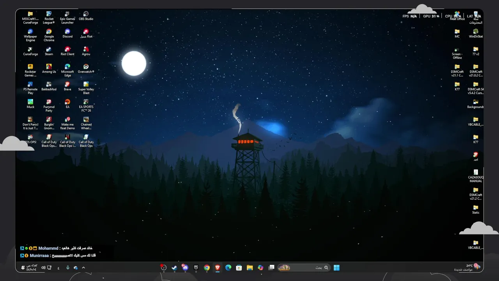Select the Screen - Offline desktop item
Image resolution: width=499 pixels, height=281 pixels.
pyautogui.click(x=457, y=53)
